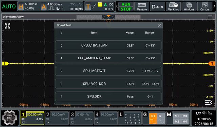Toggle generator GII sine output
This screenshot has height=127, width=217.
161,119
